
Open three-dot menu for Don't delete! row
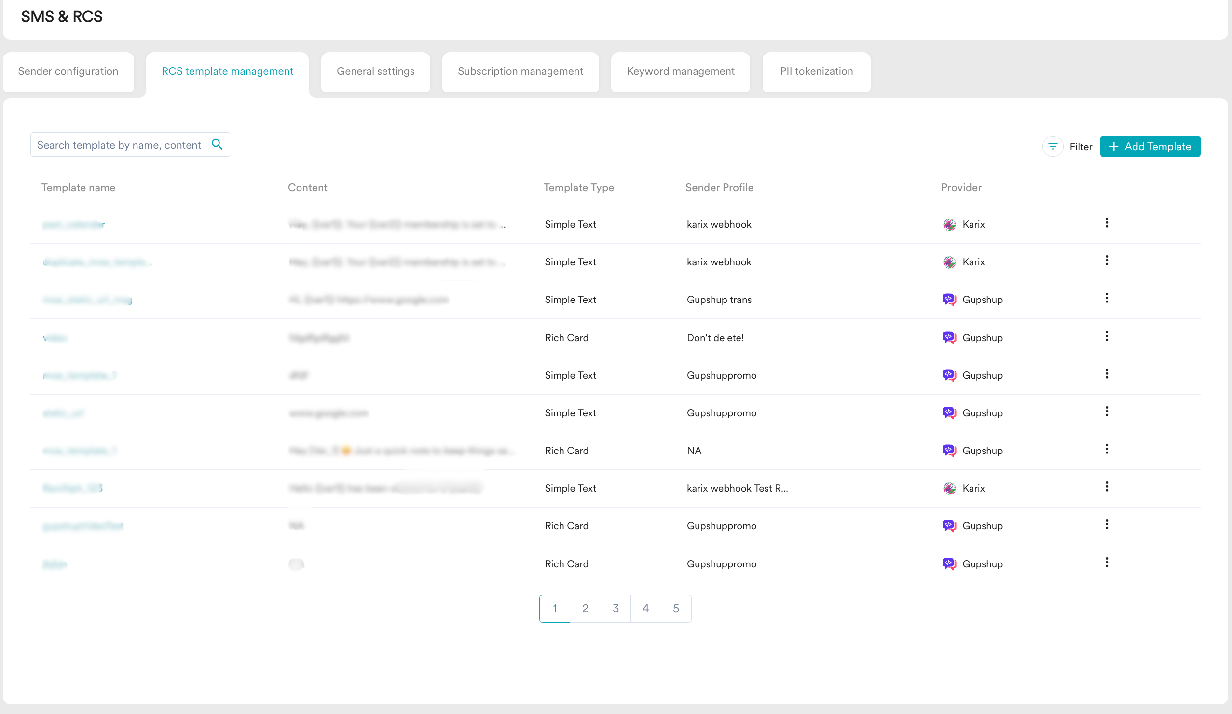click(x=1107, y=336)
